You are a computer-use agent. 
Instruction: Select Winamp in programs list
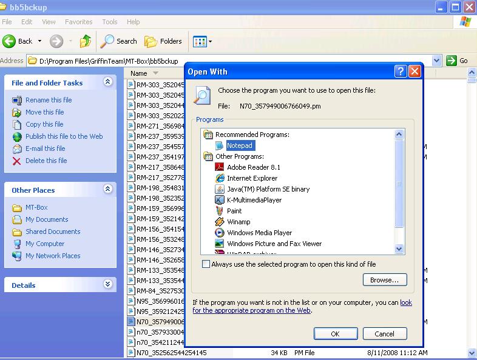(238, 222)
